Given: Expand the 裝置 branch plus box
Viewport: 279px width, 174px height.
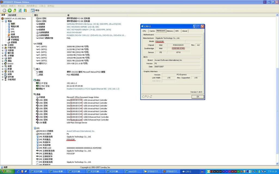Looking at the screenshot, I should coord(2,66).
